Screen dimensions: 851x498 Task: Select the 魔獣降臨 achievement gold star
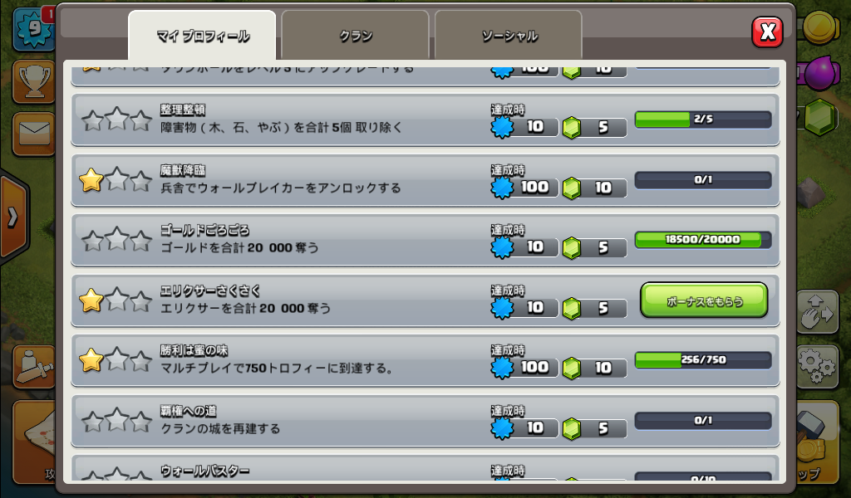coord(91,180)
